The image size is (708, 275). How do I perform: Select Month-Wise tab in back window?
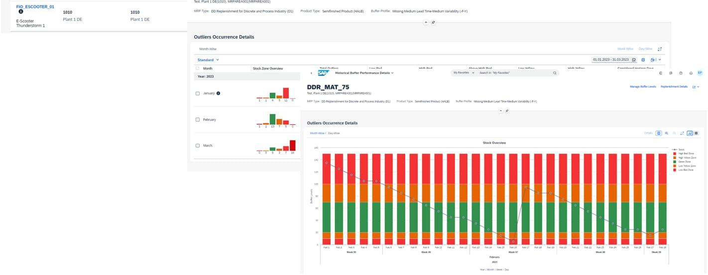click(x=208, y=49)
